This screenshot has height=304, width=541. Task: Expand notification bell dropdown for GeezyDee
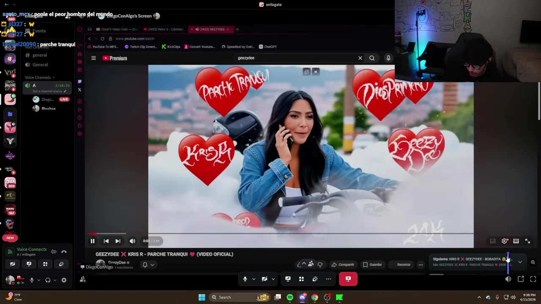(x=152, y=265)
